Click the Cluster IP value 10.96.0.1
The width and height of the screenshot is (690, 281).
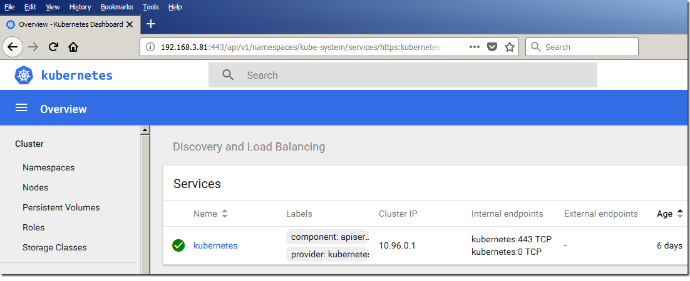[397, 245]
